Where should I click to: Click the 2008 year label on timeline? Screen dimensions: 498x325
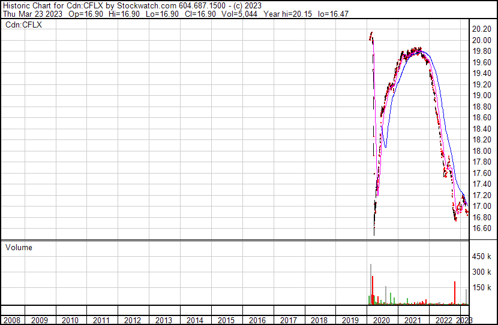pyautogui.click(x=11, y=320)
